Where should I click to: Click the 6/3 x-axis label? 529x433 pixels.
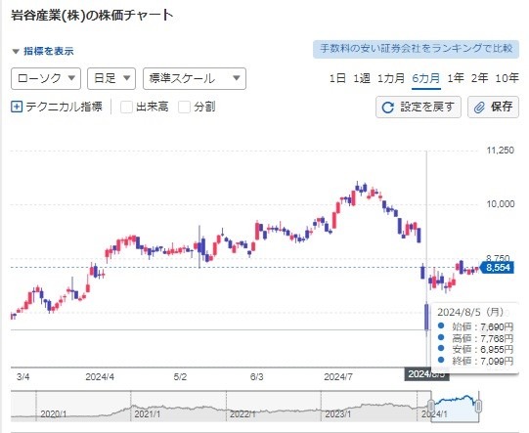[257, 377]
